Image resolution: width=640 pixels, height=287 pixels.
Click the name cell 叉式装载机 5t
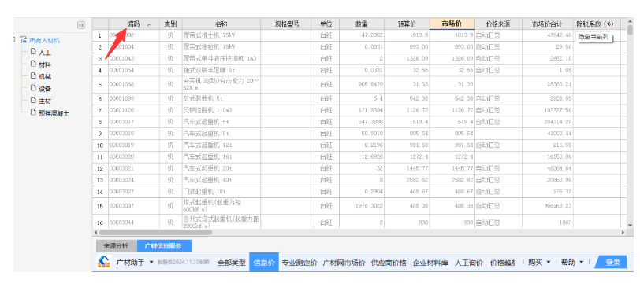coord(221,98)
